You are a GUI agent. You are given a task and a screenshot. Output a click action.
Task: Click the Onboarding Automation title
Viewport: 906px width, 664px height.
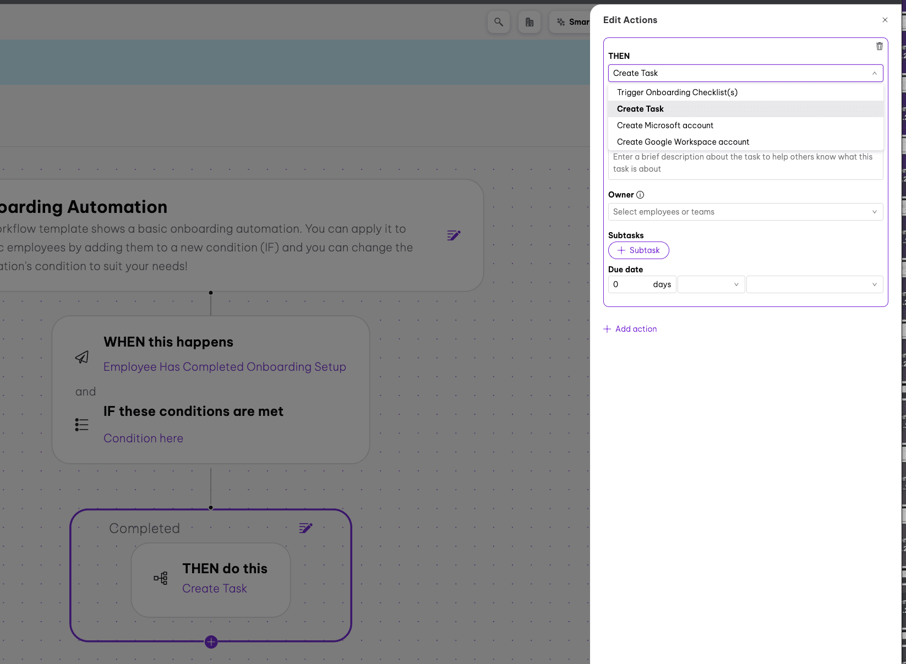(84, 207)
